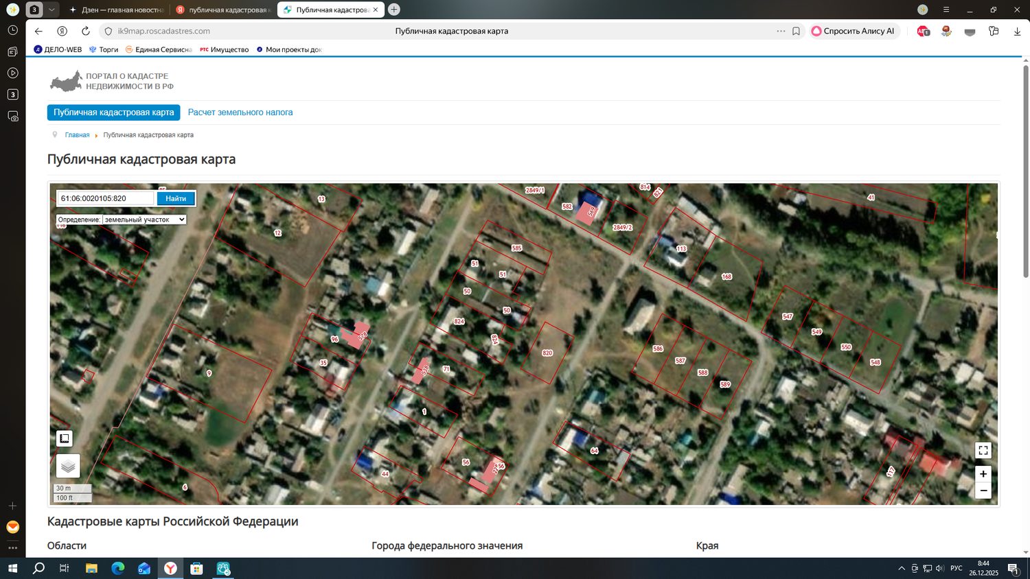Click the Найти search button

pyautogui.click(x=176, y=198)
